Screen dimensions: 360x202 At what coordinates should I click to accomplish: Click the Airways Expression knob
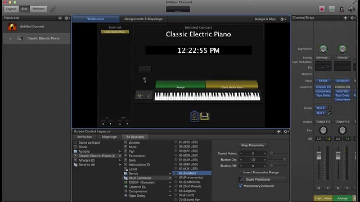click(x=342, y=49)
